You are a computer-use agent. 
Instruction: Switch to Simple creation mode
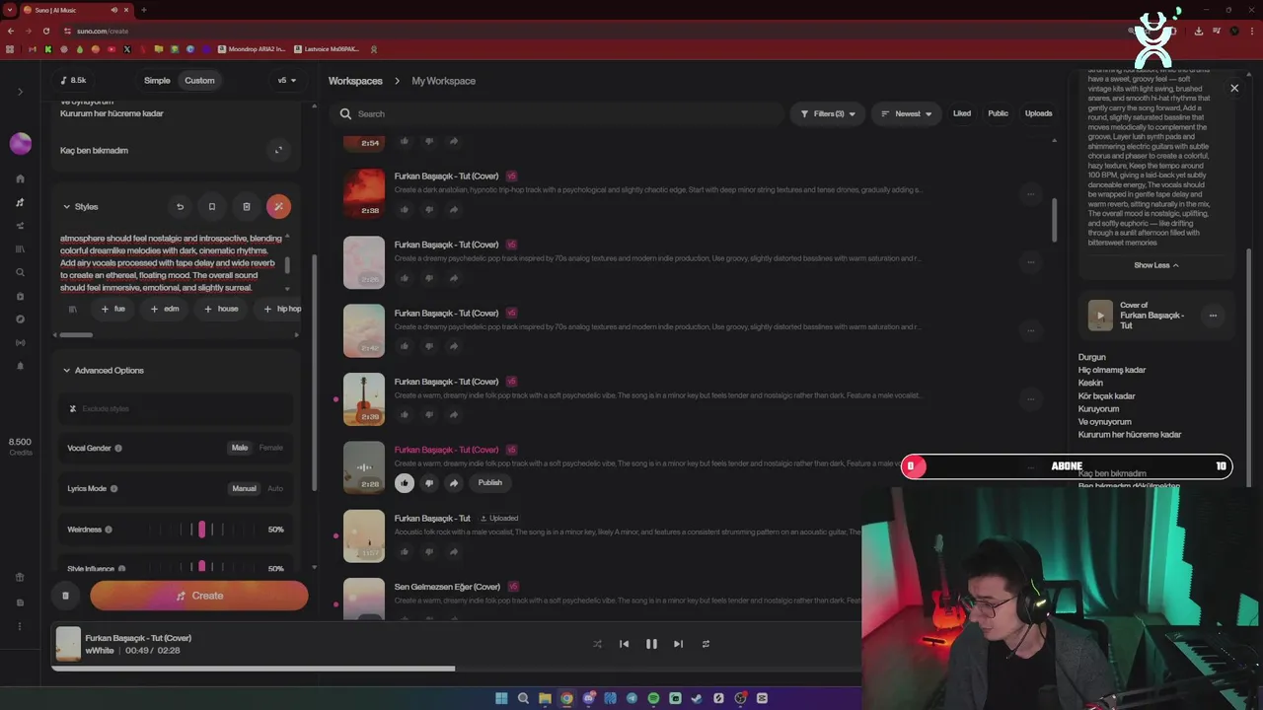tap(157, 81)
